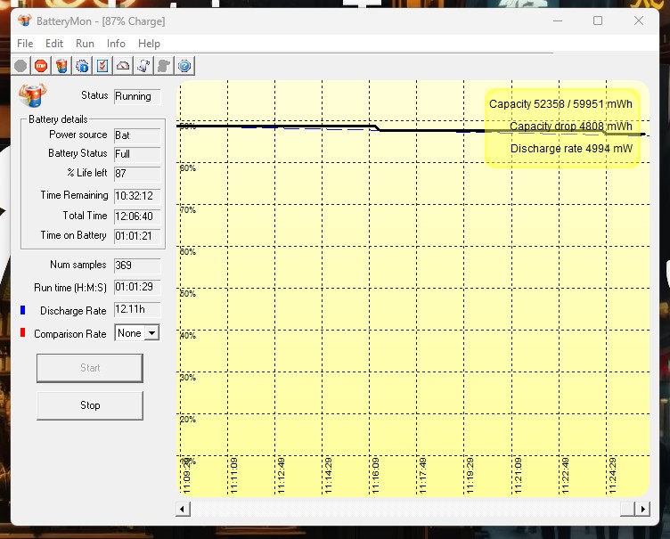Viewport: 670px width, 539px height.
Task: Click the 50% axis label on chart
Action: pos(188,294)
